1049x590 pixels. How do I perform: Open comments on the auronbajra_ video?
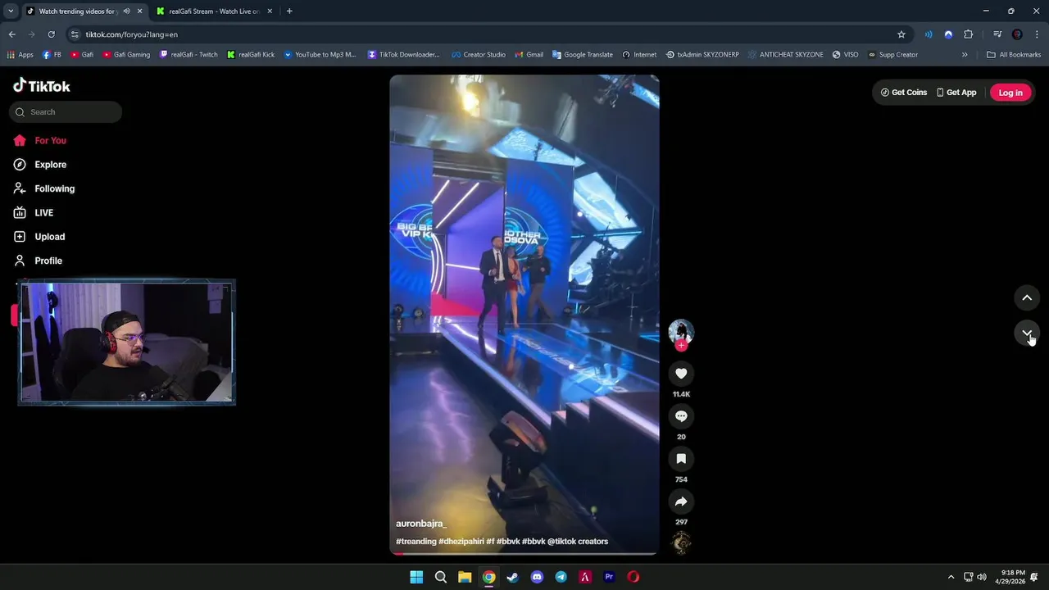tap(681, 416)
